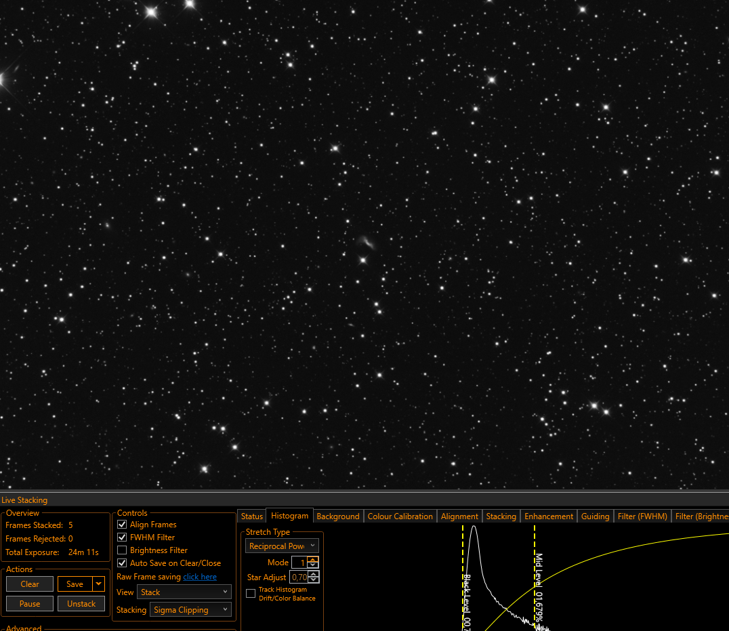Open the View dropdown showing Stack

coord(184,592)
